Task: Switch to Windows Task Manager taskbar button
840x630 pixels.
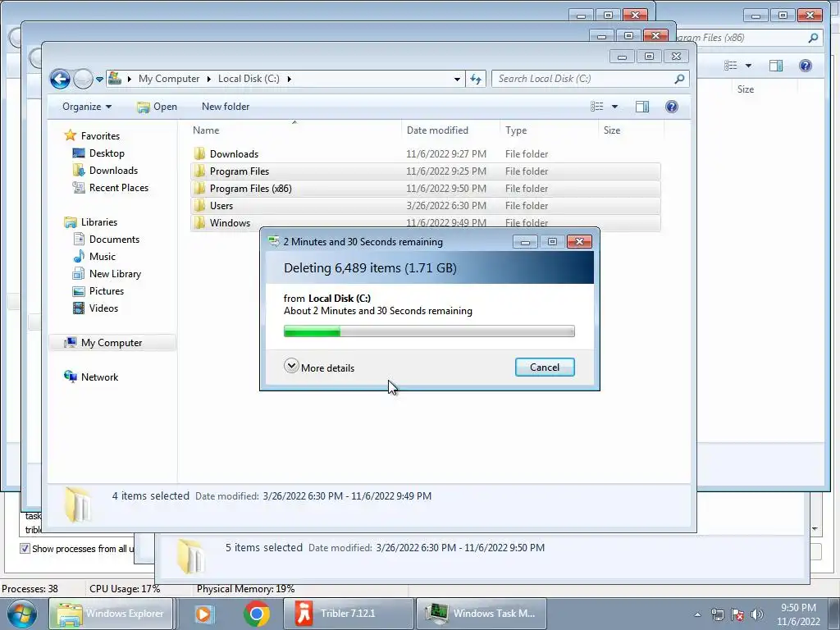Action: pyautogui.click(x=482, y=614)
